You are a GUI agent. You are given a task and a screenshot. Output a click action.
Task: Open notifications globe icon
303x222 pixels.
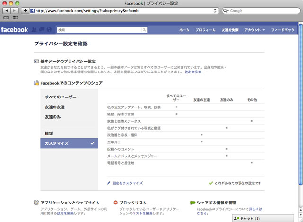(x=49, y=29)
